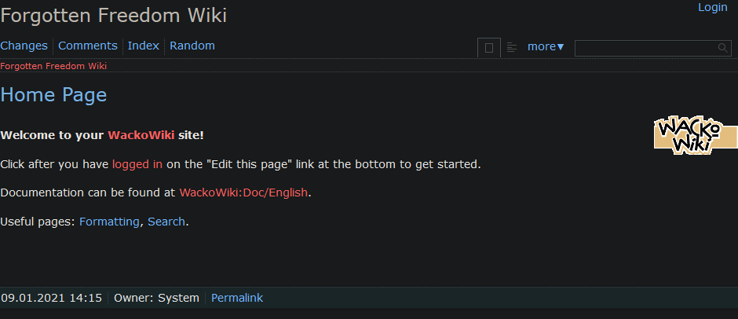The image size is (738, 319).
Task: Click the WackoWiki logo image
Action: 695,135
